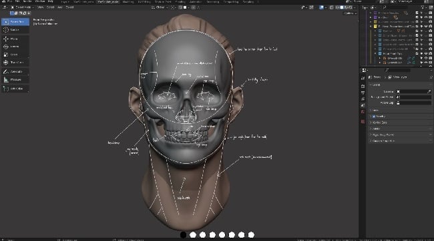Toggle the Gravity checkbox
The width and height of the screenshot is (434, 241).
pos(374,117)
